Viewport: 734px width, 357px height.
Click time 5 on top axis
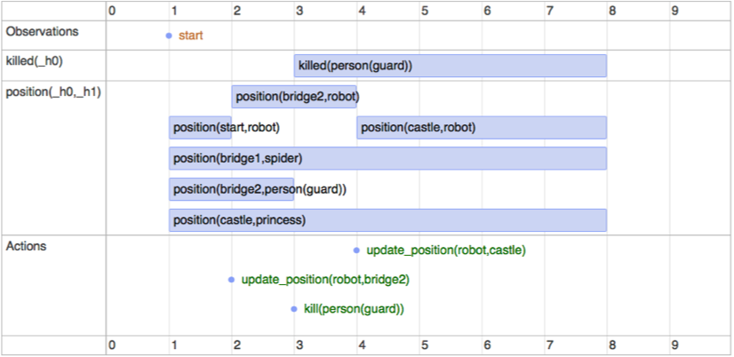tap(425, 11)
